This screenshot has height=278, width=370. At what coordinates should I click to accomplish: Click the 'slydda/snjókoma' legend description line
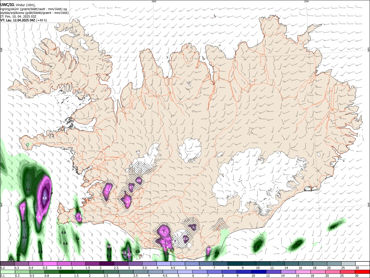coord(34,13)
